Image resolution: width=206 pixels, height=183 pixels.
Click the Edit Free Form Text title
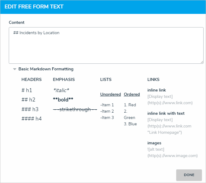[34, 7]
